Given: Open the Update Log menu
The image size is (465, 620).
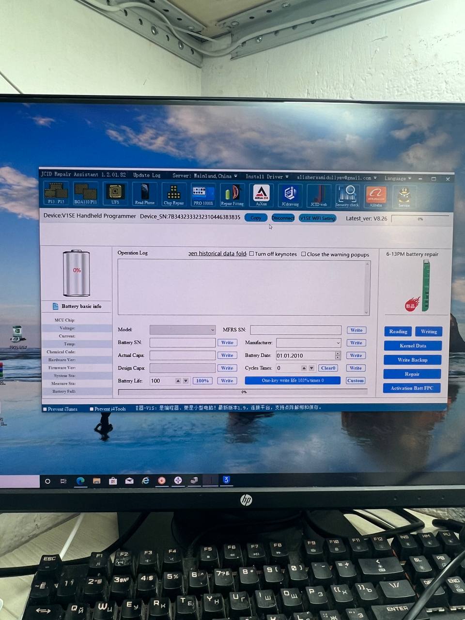Looking at the screenshot, I should (x=147, y=175).
